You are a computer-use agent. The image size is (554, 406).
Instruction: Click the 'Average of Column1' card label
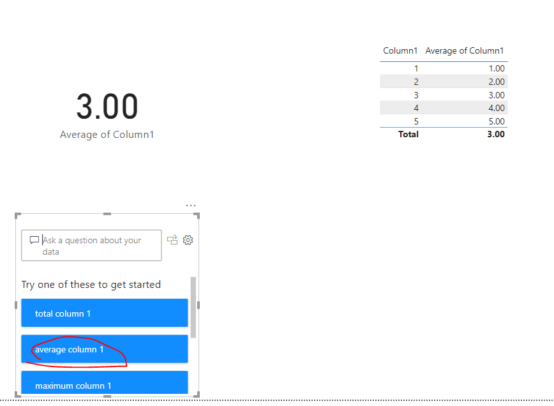coord(107,135)
